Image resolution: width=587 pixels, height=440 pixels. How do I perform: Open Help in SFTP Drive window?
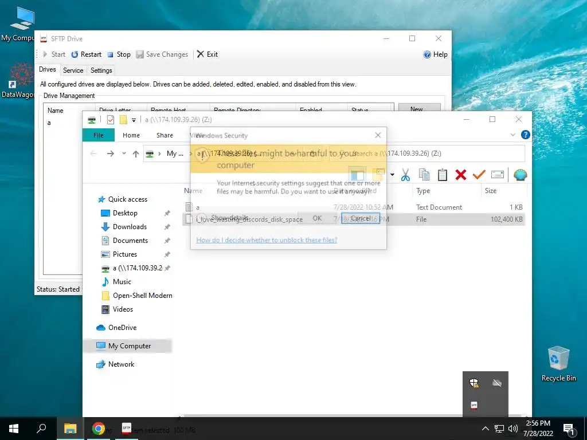[435, 54]
